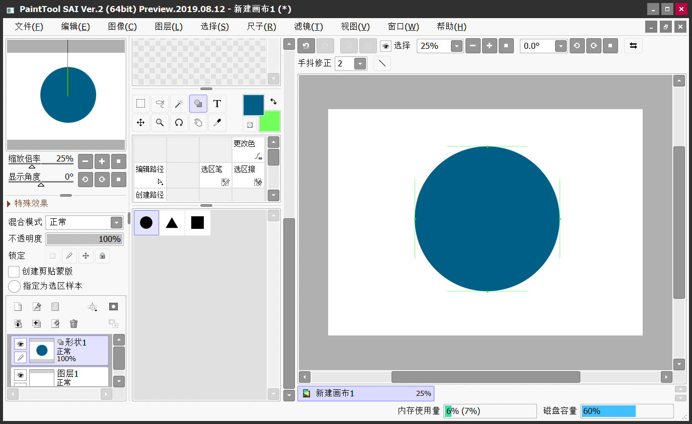Add a layer mask
Image resolution: width=692 pixels, height=424 pixels.
tap(113, 307)
